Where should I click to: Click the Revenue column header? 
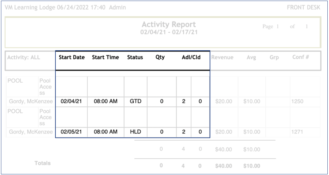222,57
